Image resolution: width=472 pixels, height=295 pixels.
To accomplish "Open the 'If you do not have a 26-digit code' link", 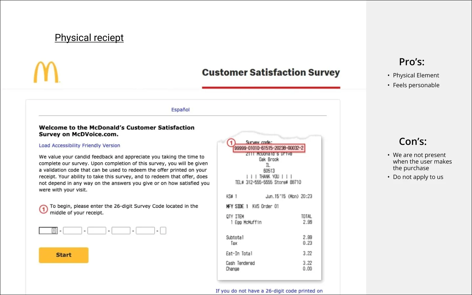I will pyautogui.click(x=269, y=291).
